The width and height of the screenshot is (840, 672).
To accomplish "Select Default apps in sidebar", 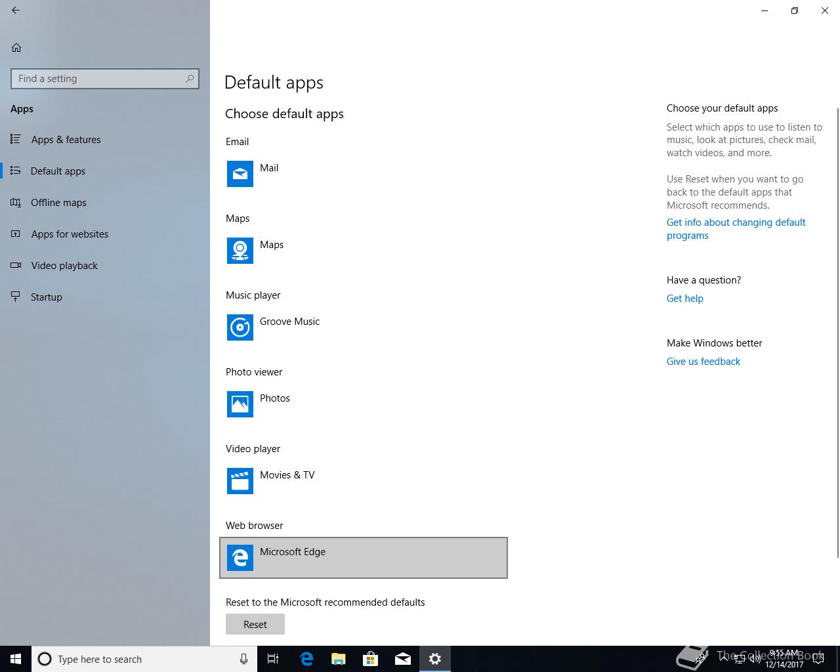I will [x=105, y=171].
